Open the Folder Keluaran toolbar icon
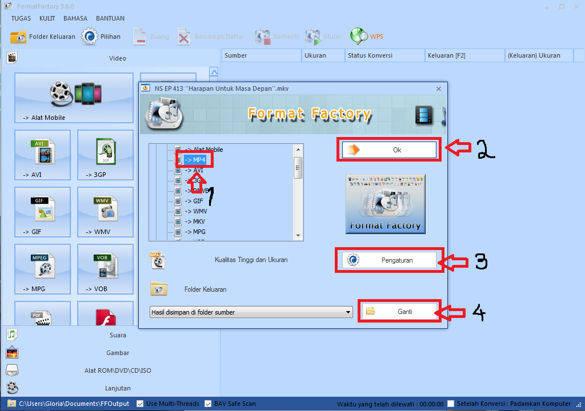This screenshot has width=585, height=411. tap(18, 37)
